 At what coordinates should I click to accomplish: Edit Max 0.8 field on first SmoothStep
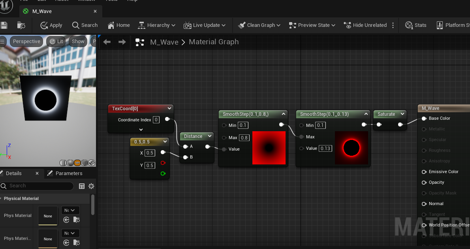[244, 138]
